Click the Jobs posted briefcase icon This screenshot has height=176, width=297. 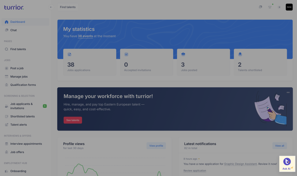point(183,54)
